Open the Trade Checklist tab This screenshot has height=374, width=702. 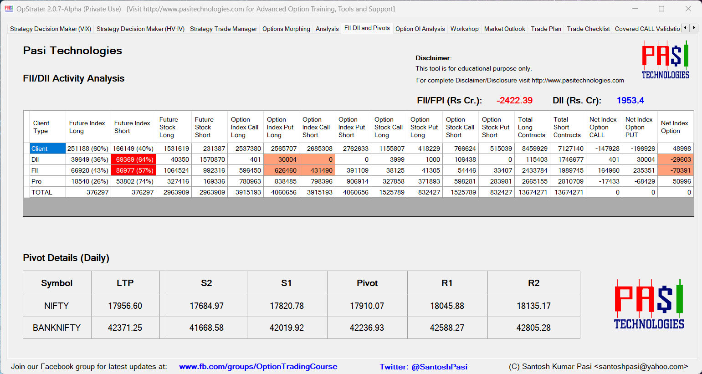click(x=588, y=29)
